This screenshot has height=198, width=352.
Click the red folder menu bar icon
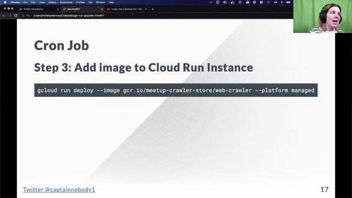(225, 2)
